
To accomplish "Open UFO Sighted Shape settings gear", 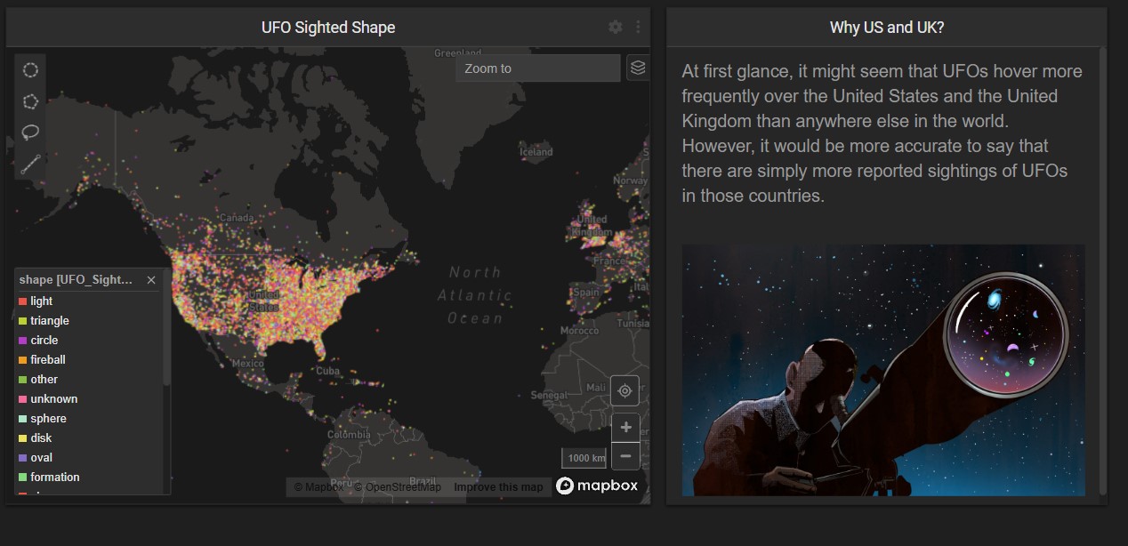I will pos(616,28).
